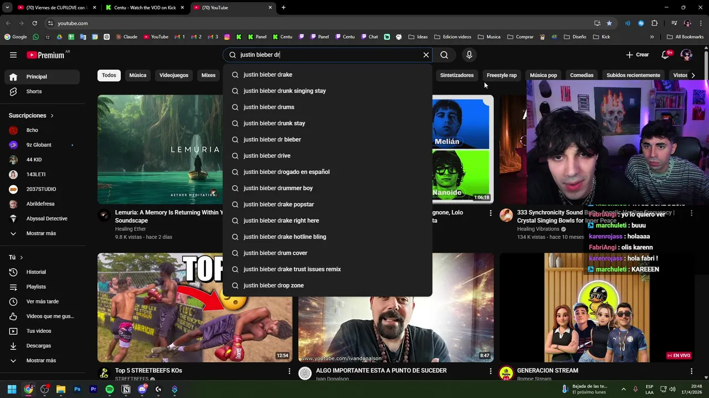
Task: Open the YouTube guide hamburger menu
Action: click(13, 55)
